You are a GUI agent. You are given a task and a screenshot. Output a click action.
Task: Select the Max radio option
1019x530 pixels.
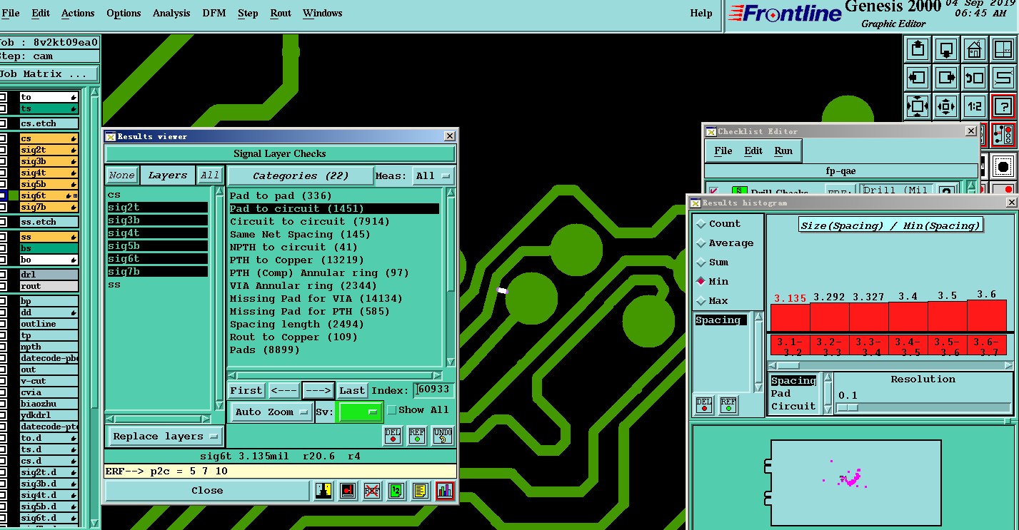click(701, 301)
